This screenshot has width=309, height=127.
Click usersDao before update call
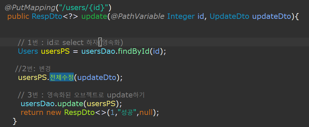tap(37, 103)
